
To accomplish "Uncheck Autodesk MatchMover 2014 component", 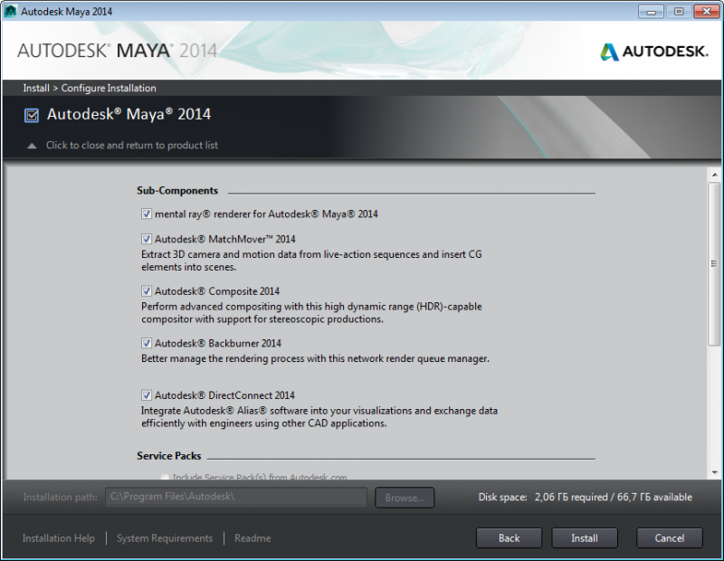I will 147,240.
